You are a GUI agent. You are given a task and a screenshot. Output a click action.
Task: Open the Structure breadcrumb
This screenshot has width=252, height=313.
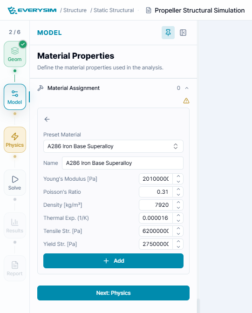pos(75,10)
